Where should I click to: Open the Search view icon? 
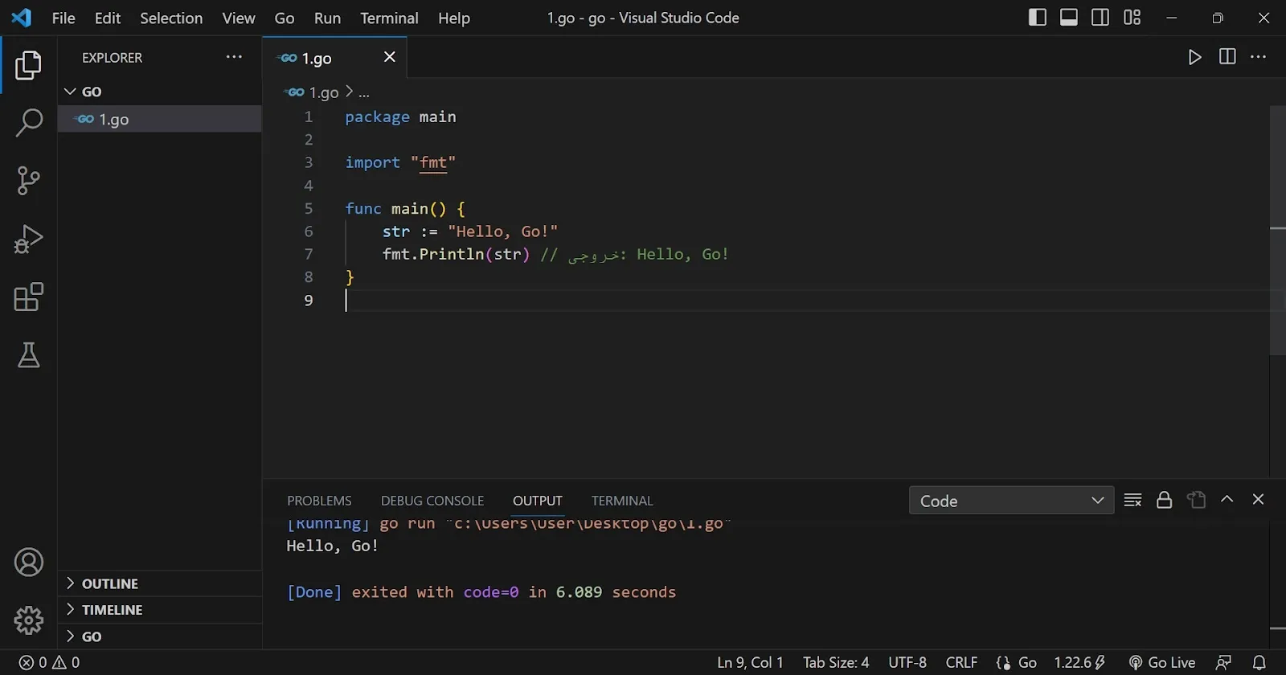click(x=28, y=123)
